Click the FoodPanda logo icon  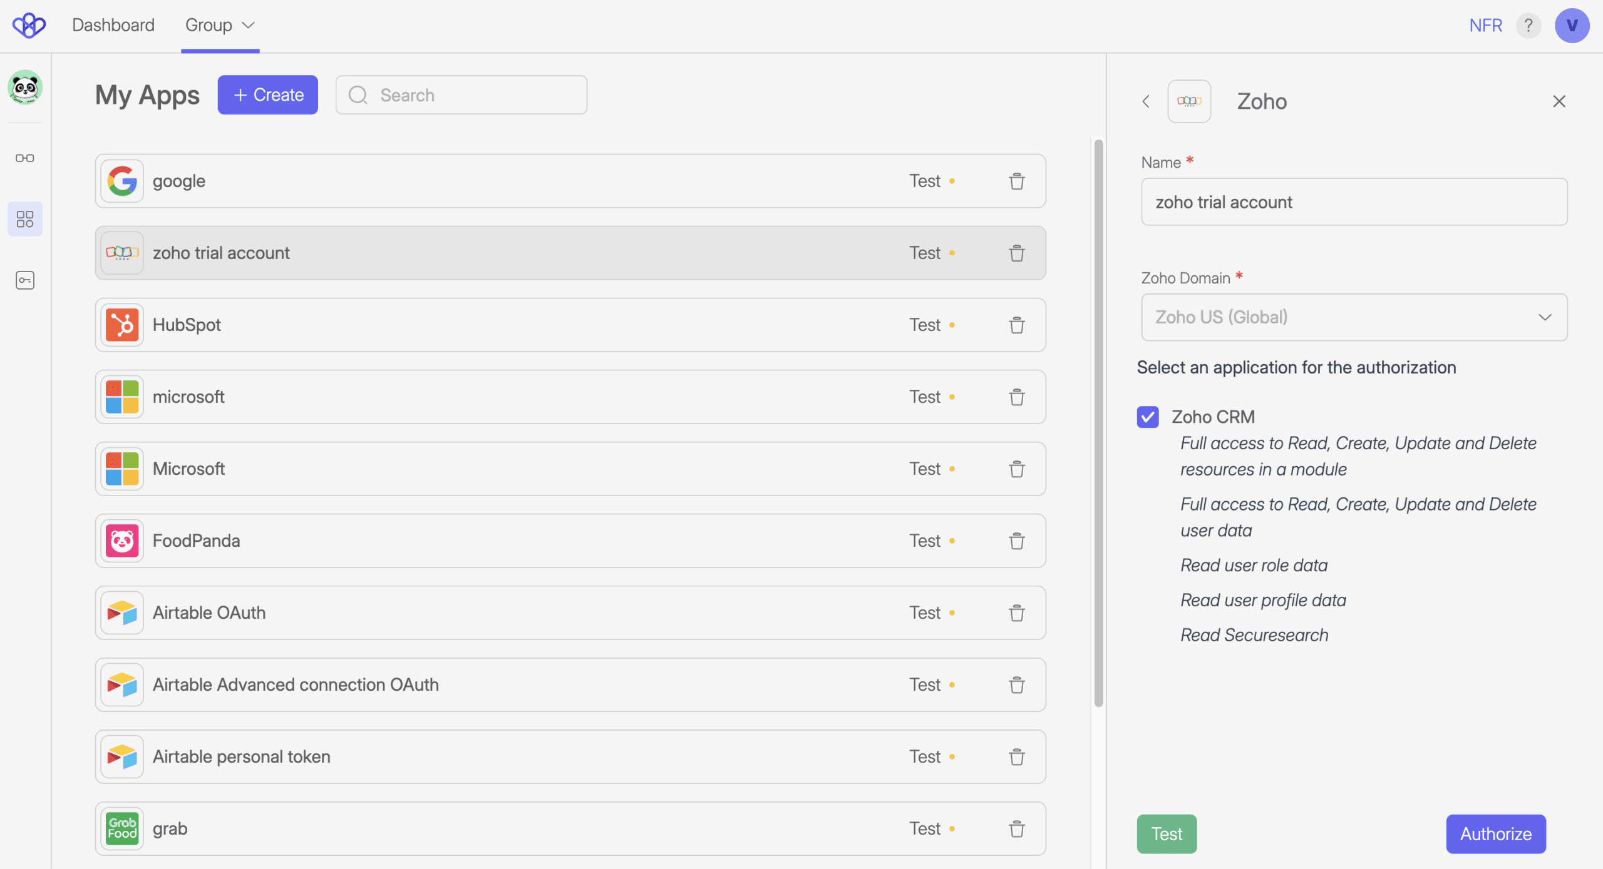(x=122, y=541)
